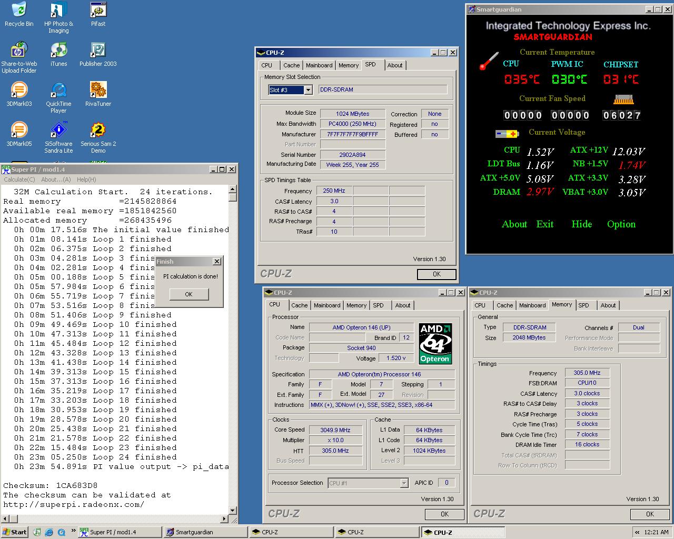Click OK in the CPU-Z processor window
Viewport: 674px width, 539px height.
[x=444, y=514]
